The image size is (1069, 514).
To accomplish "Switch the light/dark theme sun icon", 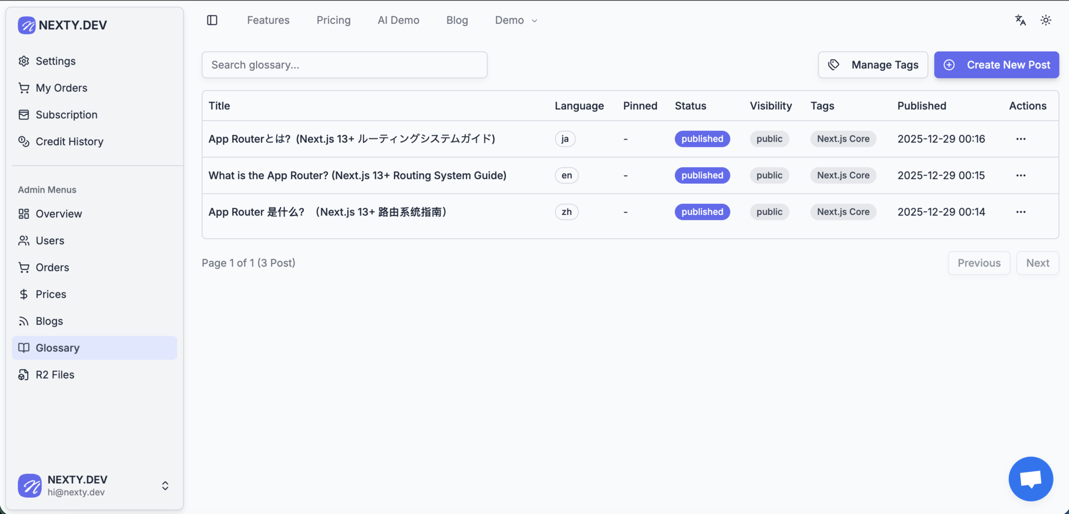I will (1046, 20).
